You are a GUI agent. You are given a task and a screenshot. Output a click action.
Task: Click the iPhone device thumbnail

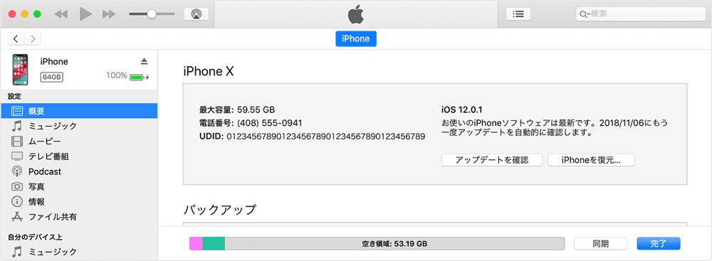[x=20, y=70]
